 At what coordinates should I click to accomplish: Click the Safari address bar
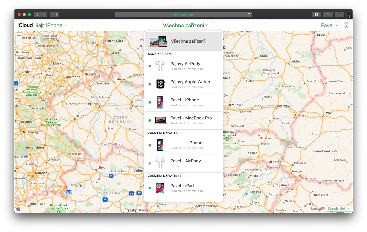pyautogui.click(x=184, y=15)
